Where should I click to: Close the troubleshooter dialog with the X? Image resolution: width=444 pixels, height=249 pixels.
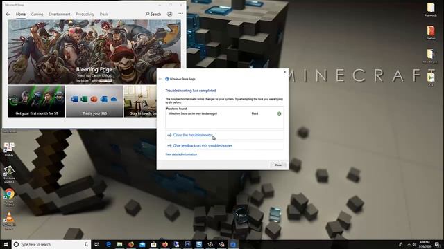coord(285,72)
